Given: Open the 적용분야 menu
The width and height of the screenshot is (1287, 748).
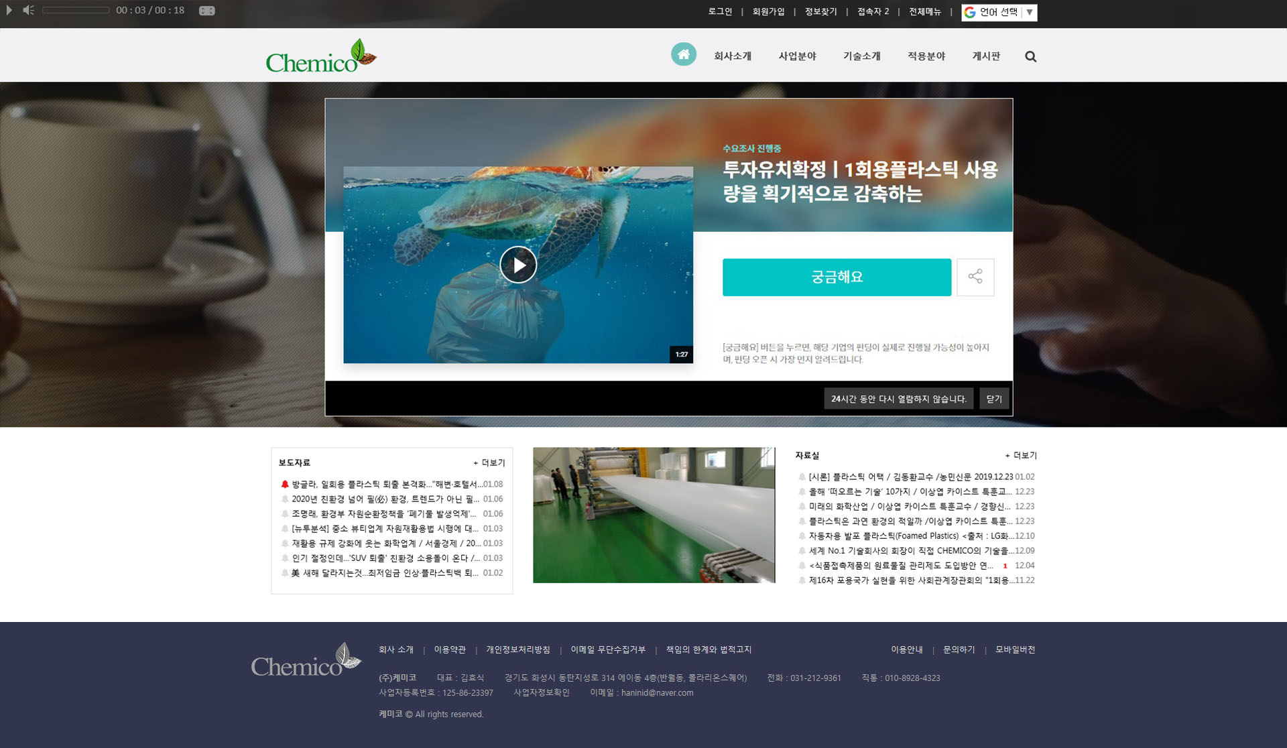Looking at the screenshot, I should (926, 56).
